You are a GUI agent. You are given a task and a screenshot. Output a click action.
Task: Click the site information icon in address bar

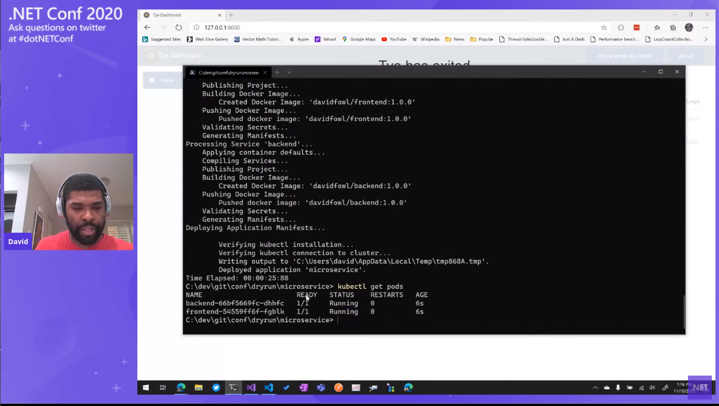coord(196,27)
